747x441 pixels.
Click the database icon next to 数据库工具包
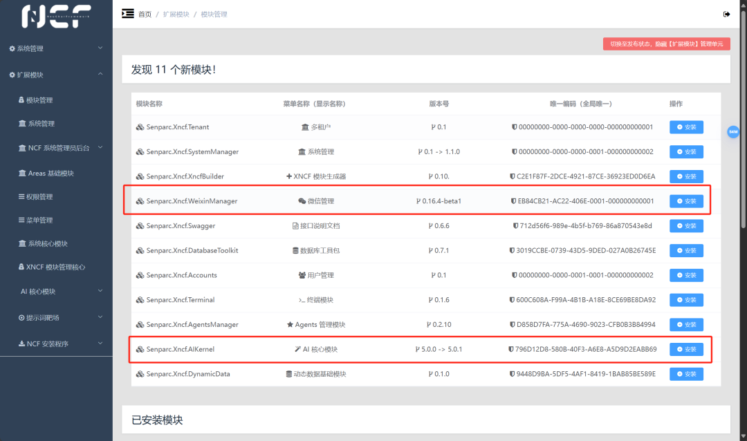point(295,250)
